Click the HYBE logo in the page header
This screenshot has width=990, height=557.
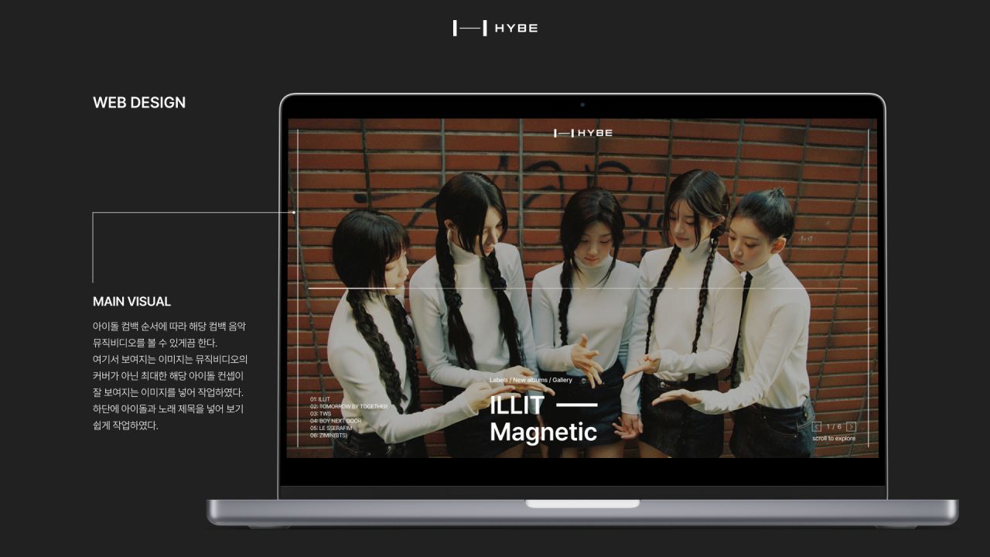click(x=495, y=29)
